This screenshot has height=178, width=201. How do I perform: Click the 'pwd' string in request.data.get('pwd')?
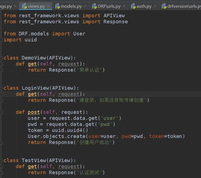tap(105, 124)
